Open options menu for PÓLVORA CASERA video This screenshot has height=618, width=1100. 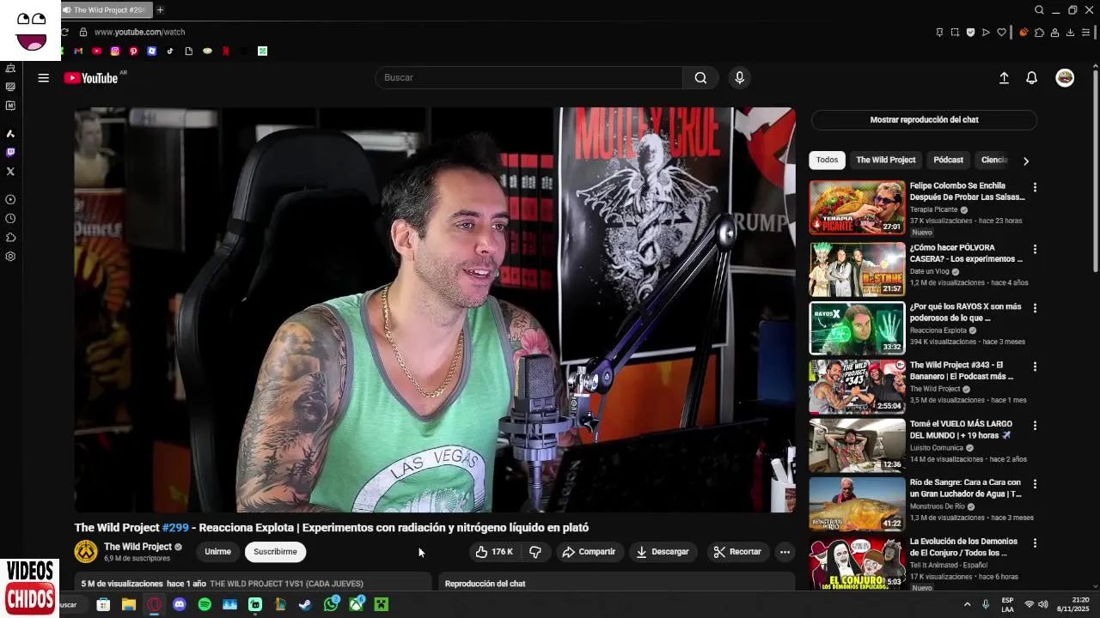tap(1035, 249)
